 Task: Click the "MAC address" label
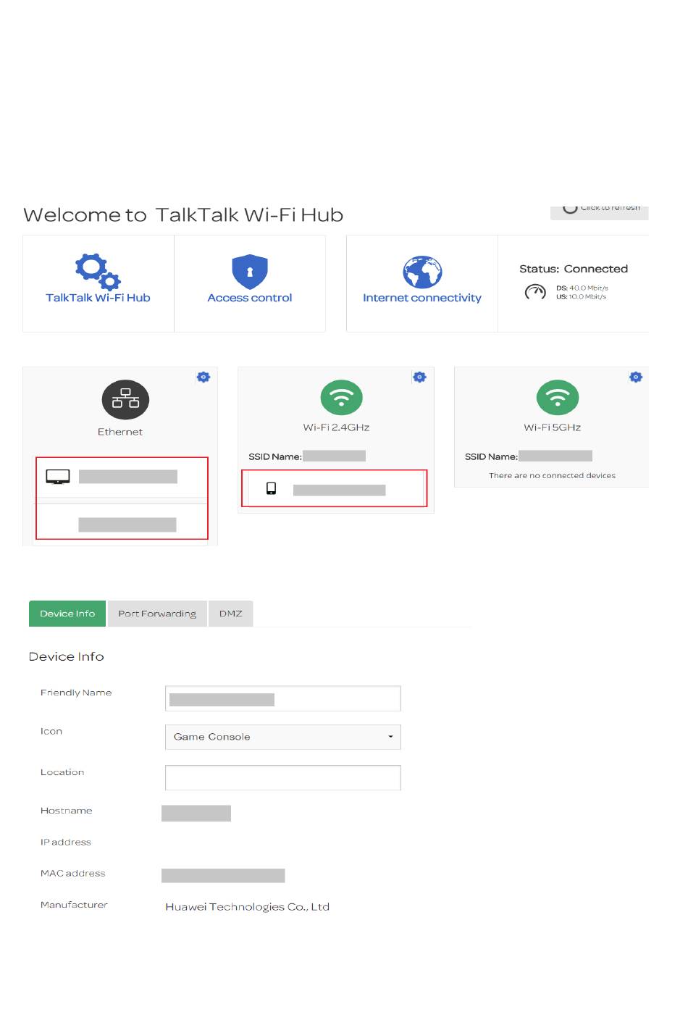pos(73,874)
